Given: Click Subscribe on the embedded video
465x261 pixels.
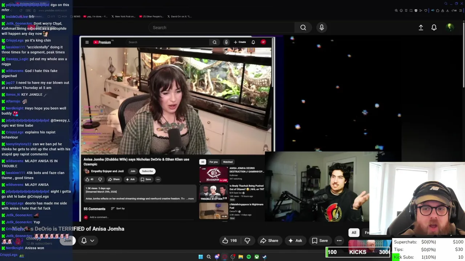Looking at the screenshot, I should [147, 171].
